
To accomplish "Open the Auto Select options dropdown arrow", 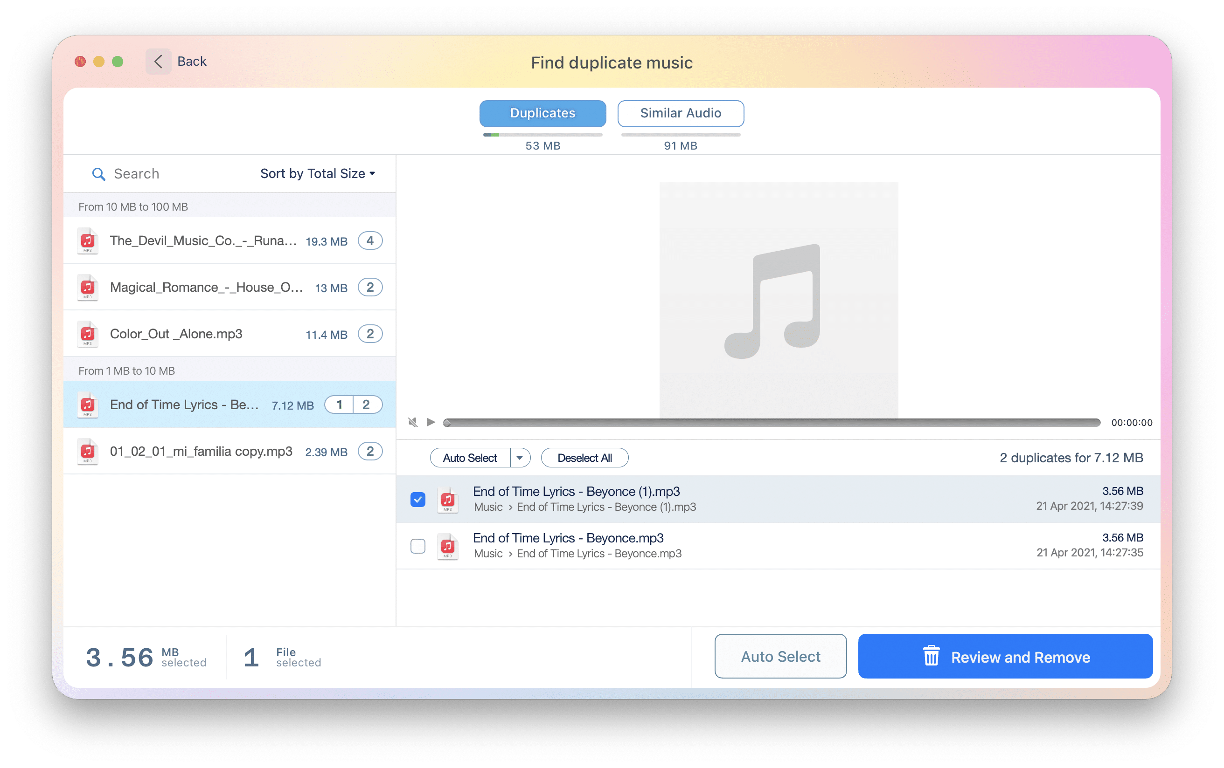I will (520, 458).
